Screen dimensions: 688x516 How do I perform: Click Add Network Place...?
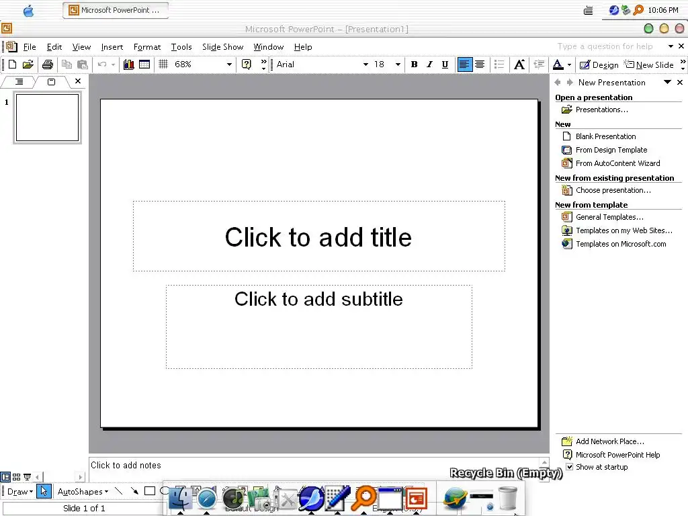[x=609, y=441]
